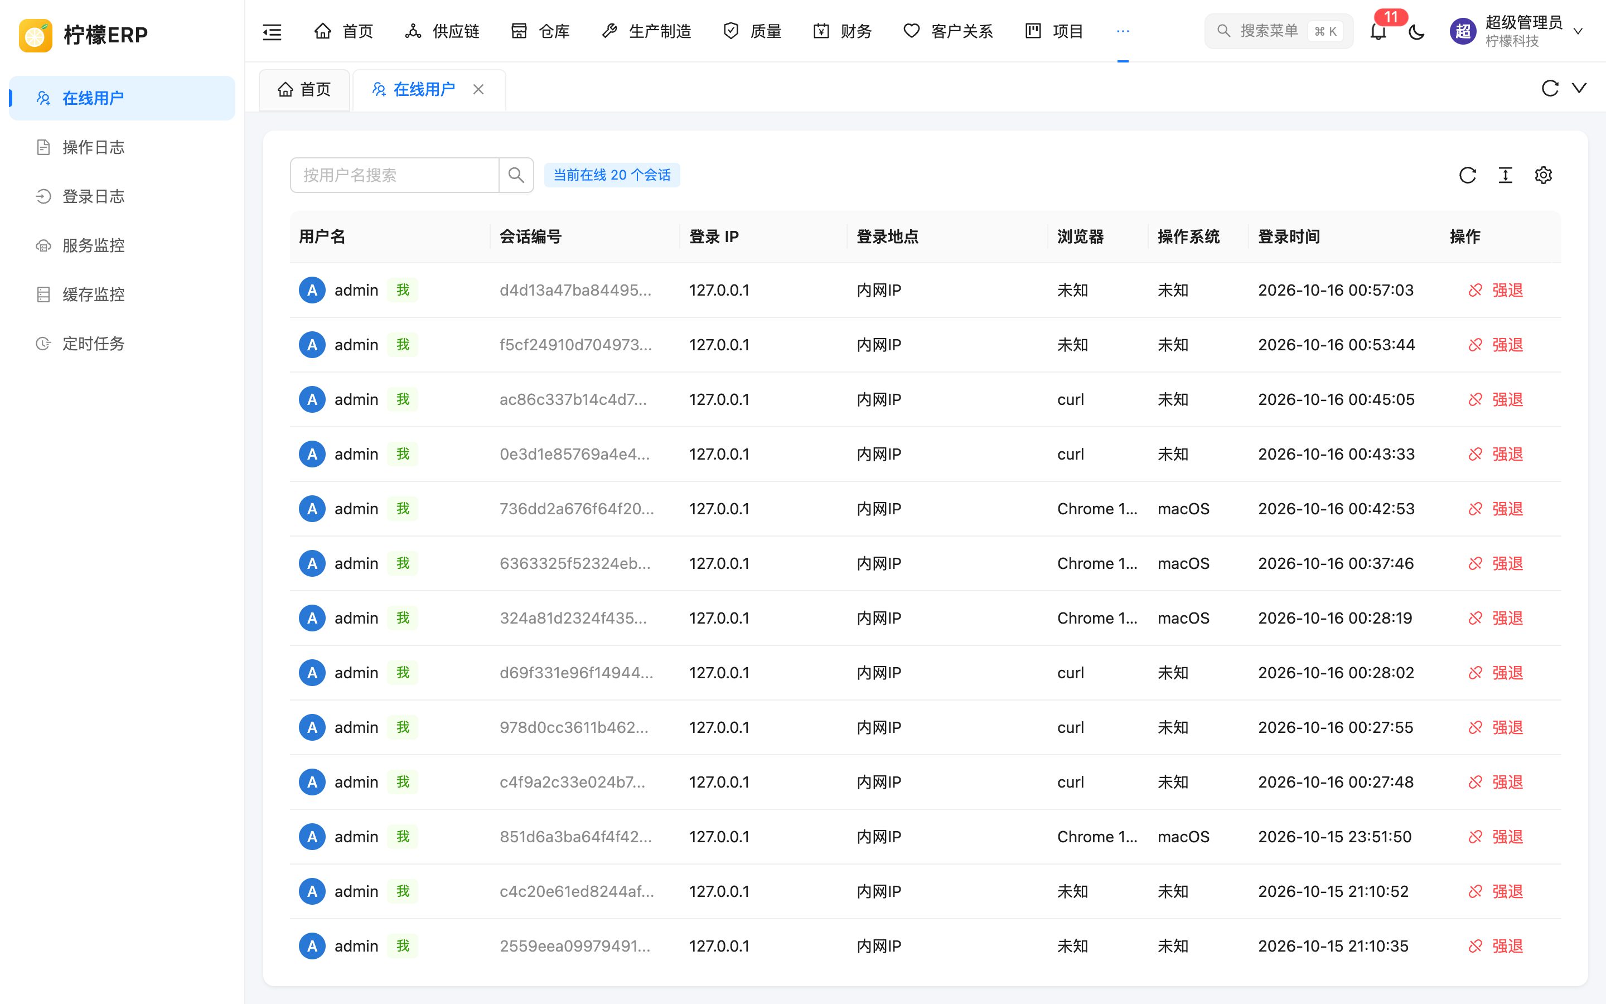This screenshot has height=1004, width=1606.
Task: Click 强退 for session 736dd2a676f64f20
Action: pyautogui.click(x=1495, y=509)
